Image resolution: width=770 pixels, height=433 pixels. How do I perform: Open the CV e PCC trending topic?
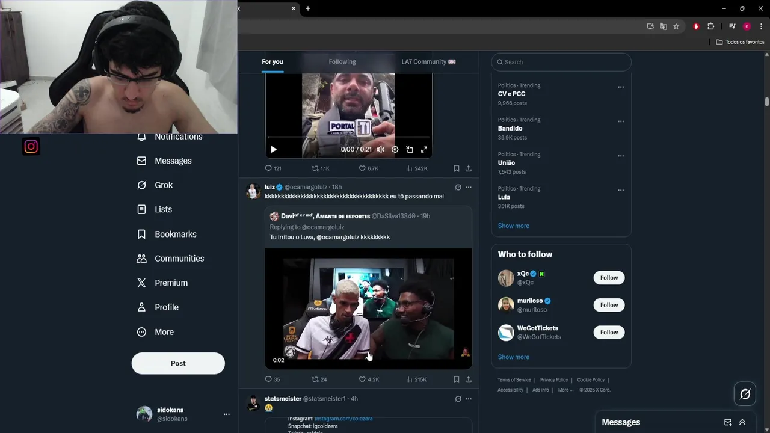coord(511,94)
